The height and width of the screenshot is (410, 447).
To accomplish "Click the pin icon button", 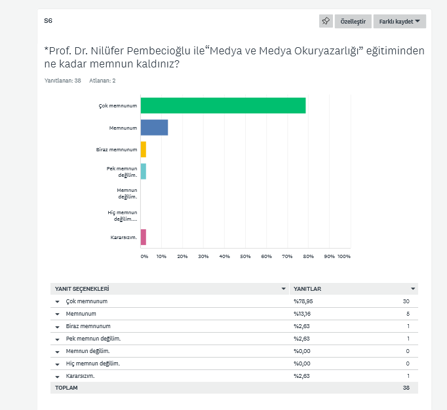I will pos(326,21).
